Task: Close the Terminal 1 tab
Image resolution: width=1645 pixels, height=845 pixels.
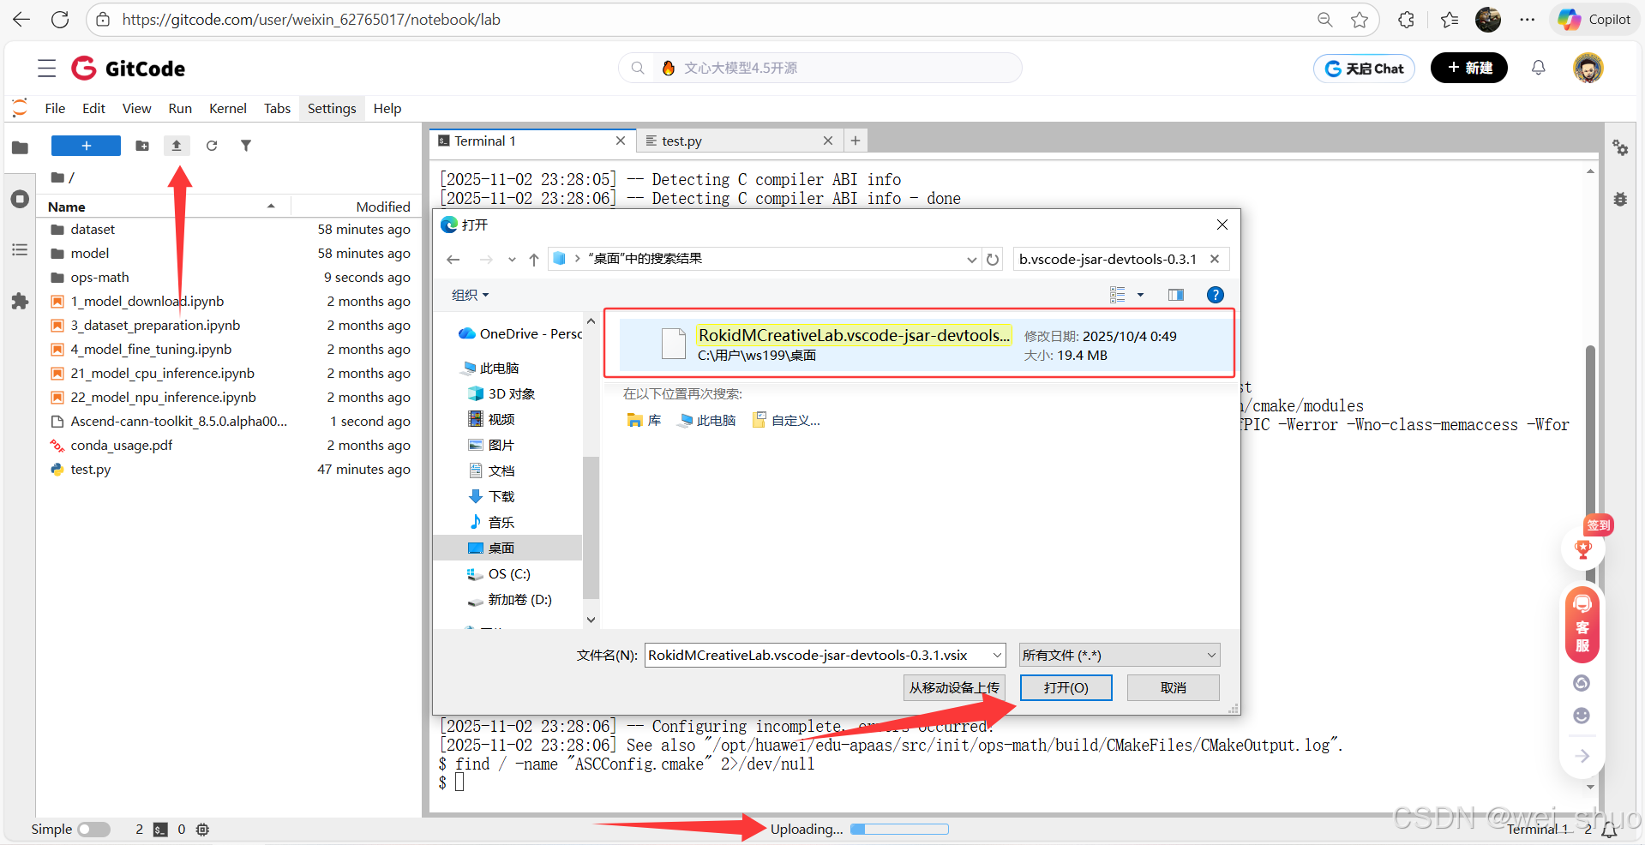Action: [x=621, y=141]
